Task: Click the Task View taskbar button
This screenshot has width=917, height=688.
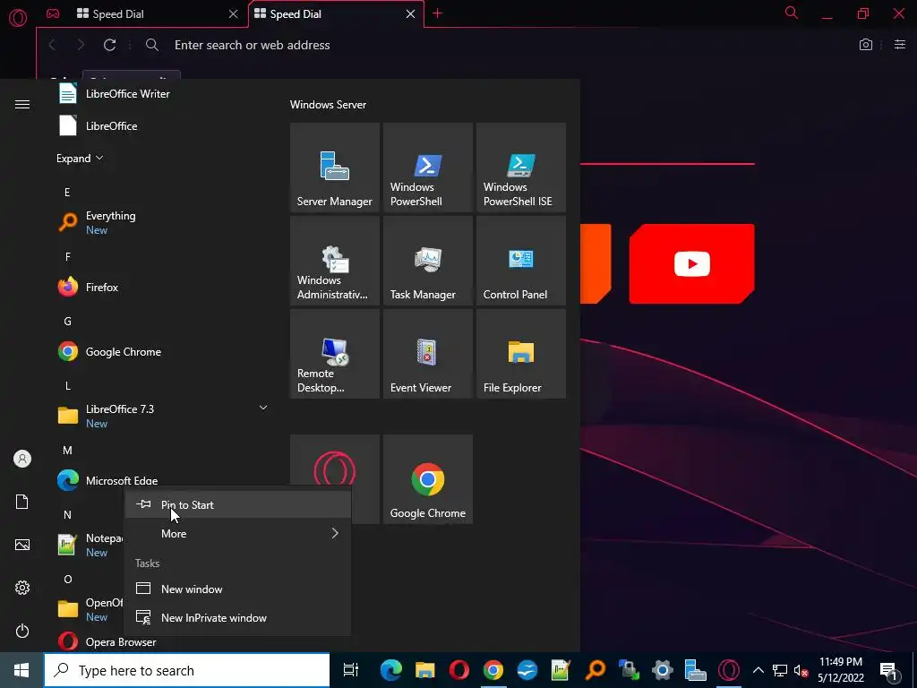Action: tap(351, 670)
